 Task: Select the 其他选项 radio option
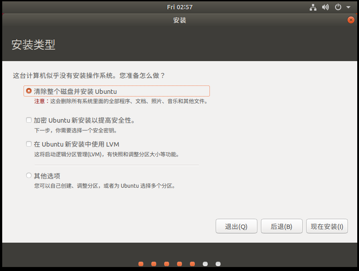tap(28, 175)
